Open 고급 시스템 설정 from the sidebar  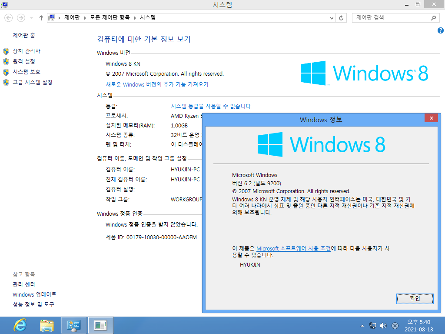[33, 82]
